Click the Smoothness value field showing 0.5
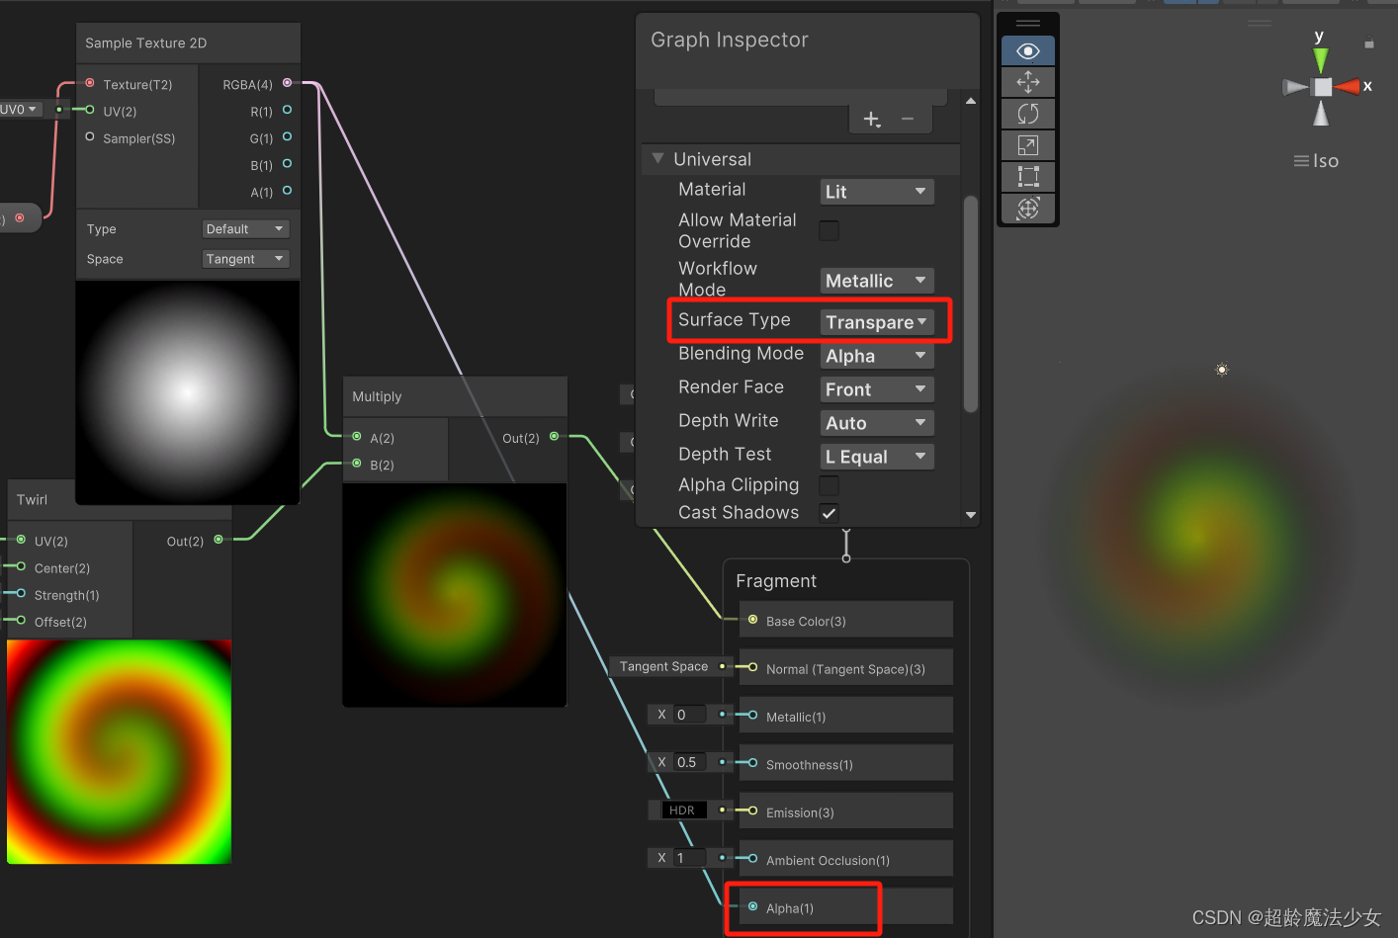 (688, 762)
